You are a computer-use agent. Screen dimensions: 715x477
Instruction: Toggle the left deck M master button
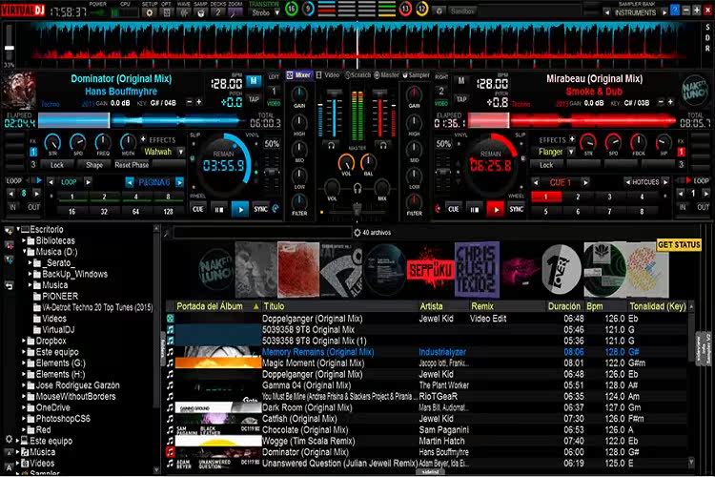pyautogui.click(x=254, y=81)
